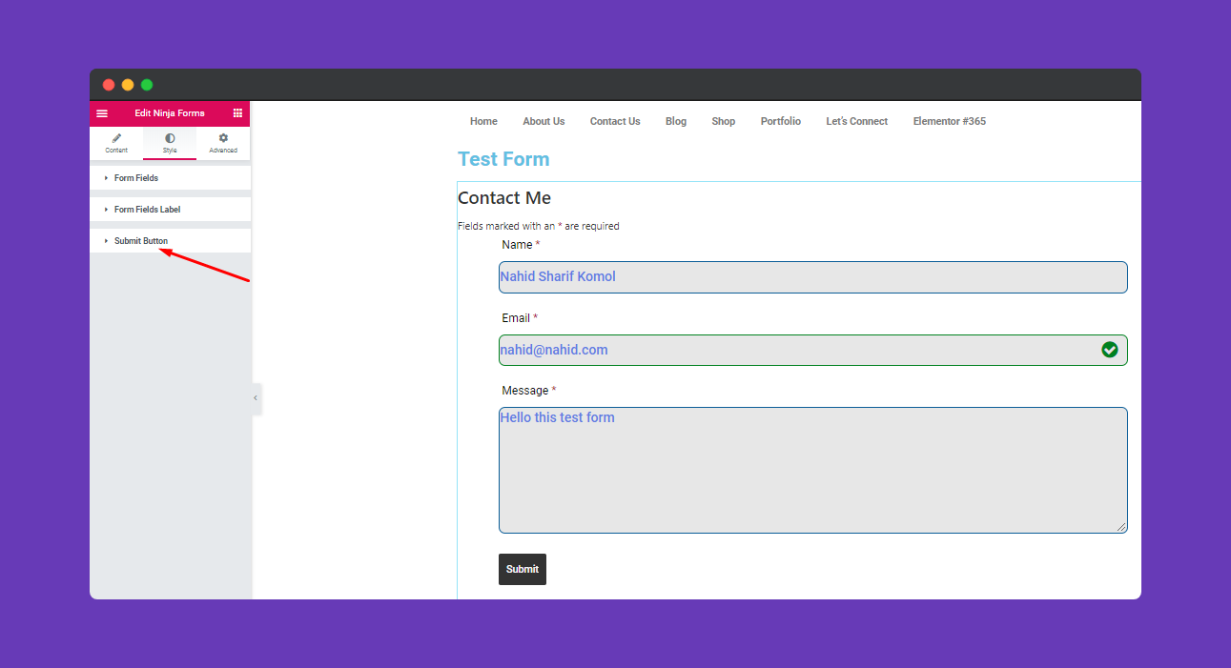The height and width of the screenshot is (668, 1231).
Task: Navigate to the Blog link
Action: (676, 121)
